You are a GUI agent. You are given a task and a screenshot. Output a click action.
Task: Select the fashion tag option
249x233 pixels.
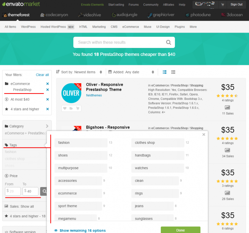(x=80, y=143)
